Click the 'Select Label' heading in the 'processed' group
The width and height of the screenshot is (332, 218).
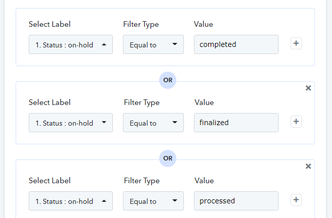[49, 181]
